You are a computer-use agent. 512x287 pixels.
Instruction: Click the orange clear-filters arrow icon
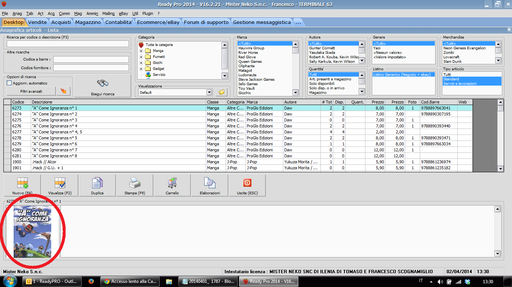pyautogui.click(x=63, y=91)
